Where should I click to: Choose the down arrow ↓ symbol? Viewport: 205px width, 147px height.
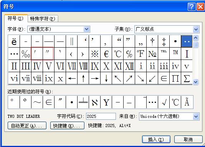[106, 78]
